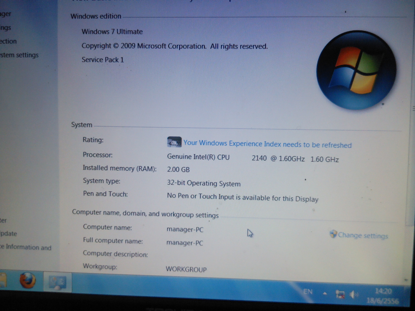Open the Windows Update sidebar link
This screenshot has height=311, width=415.
point(9,234)
